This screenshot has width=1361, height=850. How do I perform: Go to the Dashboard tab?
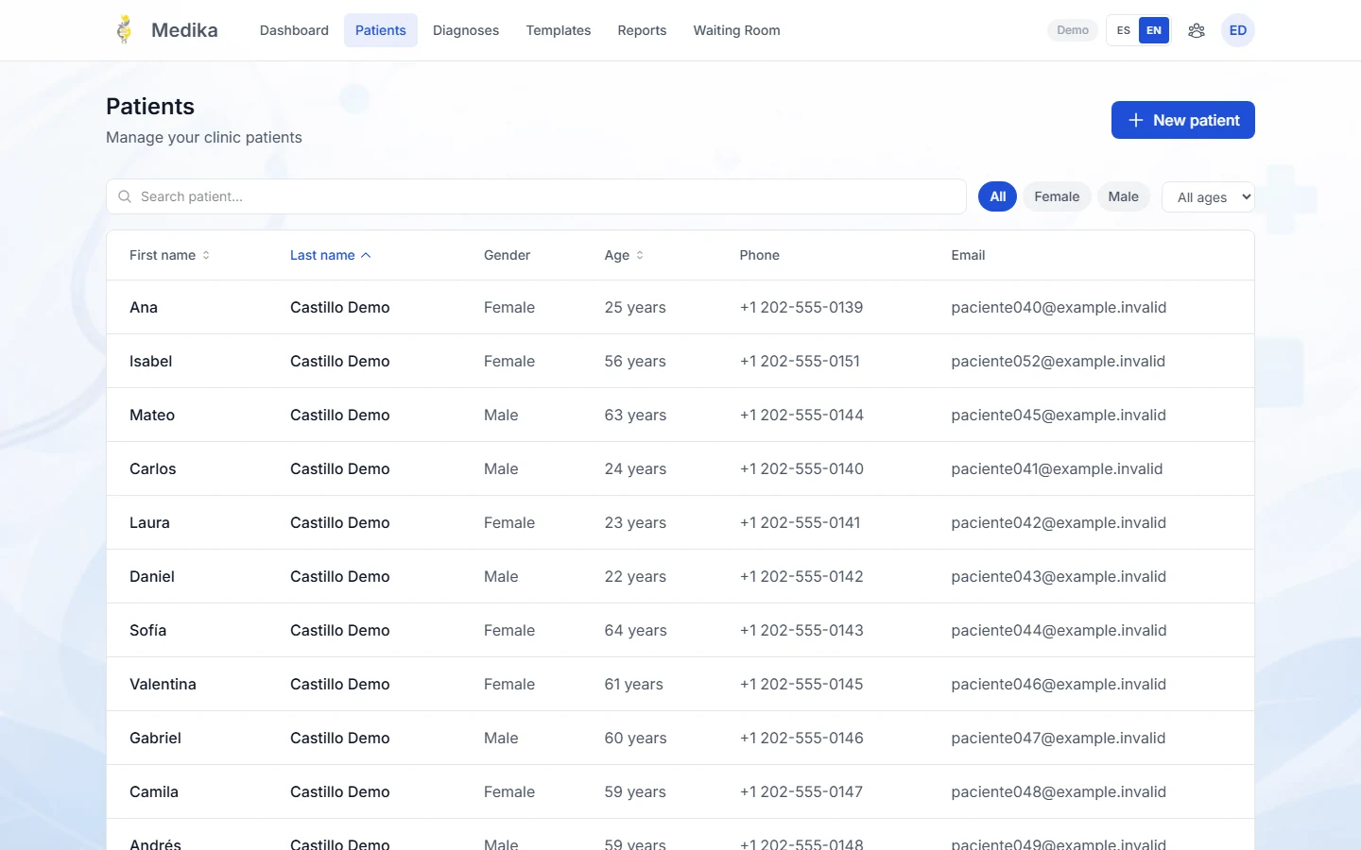pos(294,30)
